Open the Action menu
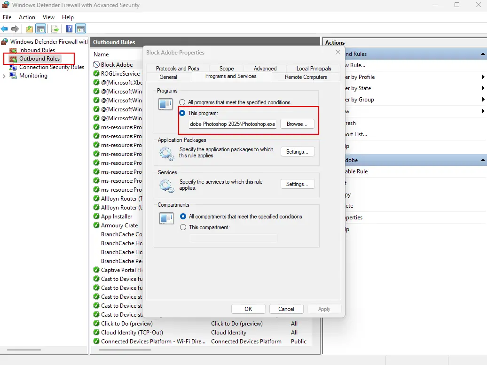 point(27,17)
